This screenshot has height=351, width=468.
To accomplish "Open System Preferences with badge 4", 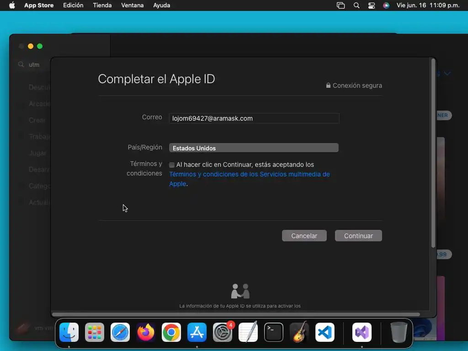I will [x=223, y=332].
